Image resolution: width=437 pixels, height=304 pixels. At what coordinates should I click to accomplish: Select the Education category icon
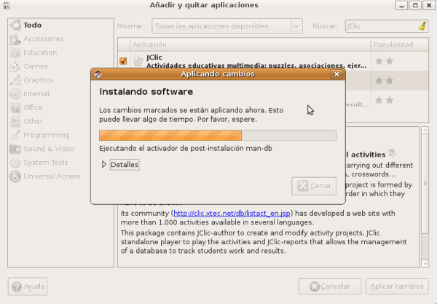tap(15, 52)
